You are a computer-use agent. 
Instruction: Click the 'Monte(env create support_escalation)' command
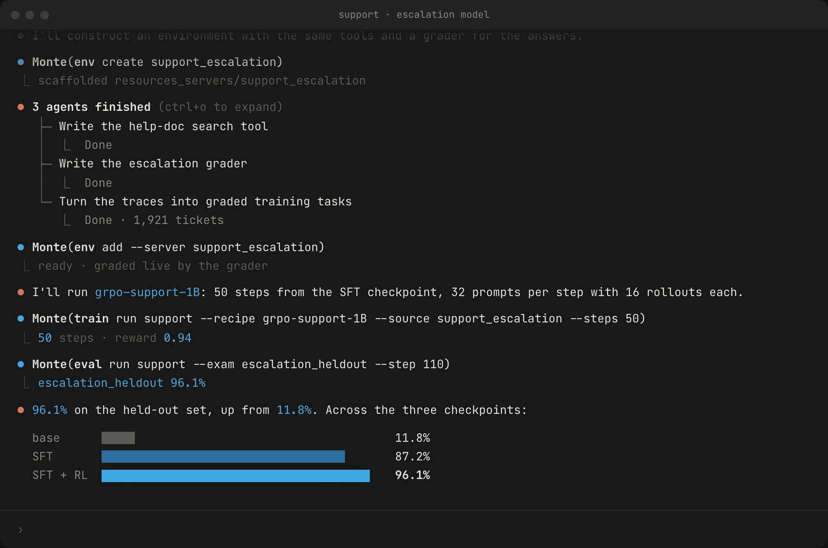click(157, 62)
